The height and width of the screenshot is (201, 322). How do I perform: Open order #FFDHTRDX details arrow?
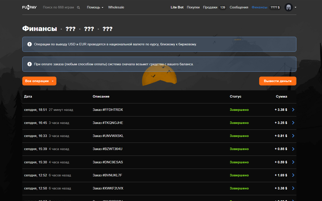[x=293, y=110]
